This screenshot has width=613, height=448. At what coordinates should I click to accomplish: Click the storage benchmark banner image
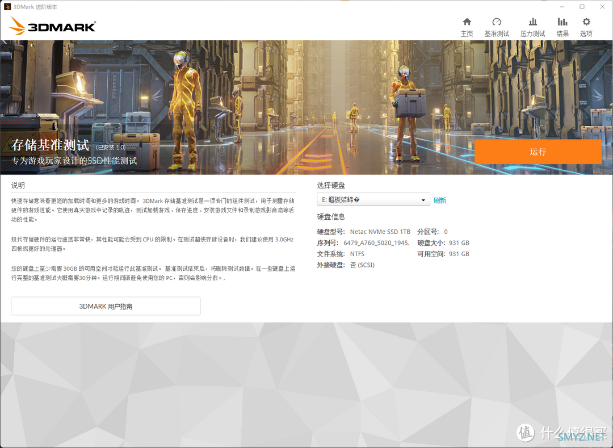click(x=306, y=107)
